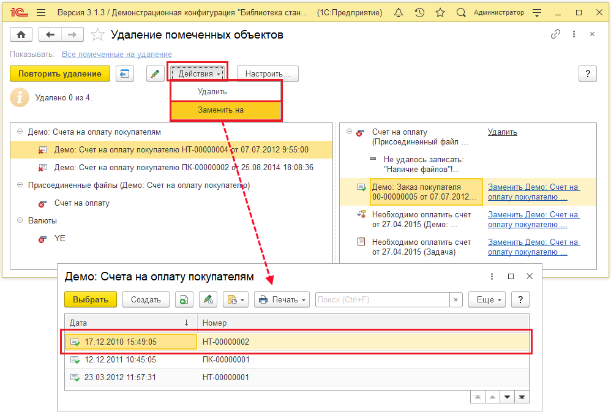Viewport: 611px width, 412px height.
Task: Sort by the 'Дата' column header
Action: [x=131, y=323]
